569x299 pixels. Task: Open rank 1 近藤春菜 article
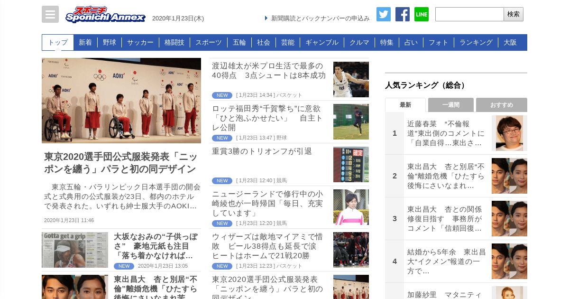coord(446,133)
